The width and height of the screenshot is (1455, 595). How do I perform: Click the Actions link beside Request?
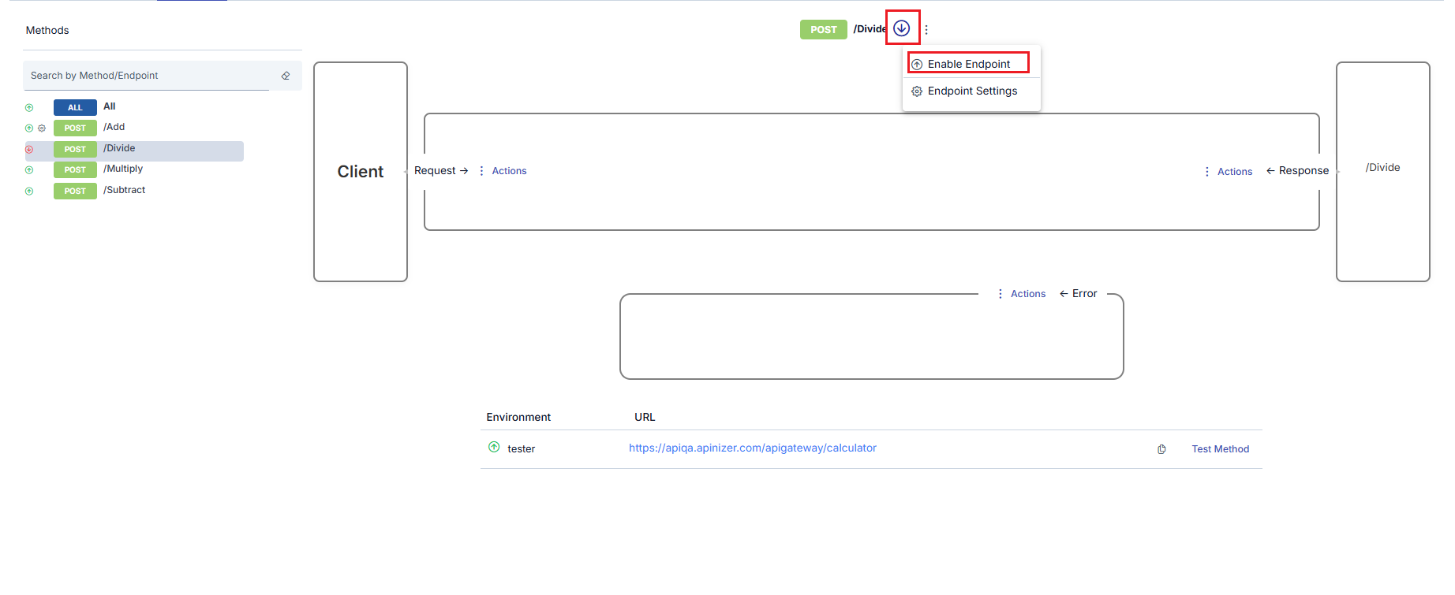click(x=509, y=171)
